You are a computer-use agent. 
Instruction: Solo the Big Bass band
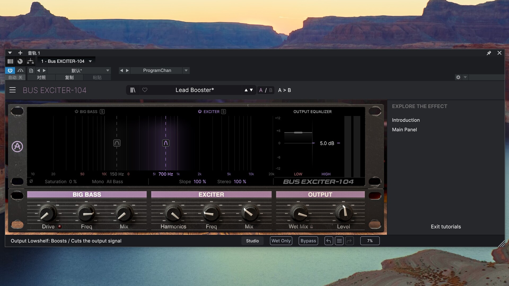[102, 111]
